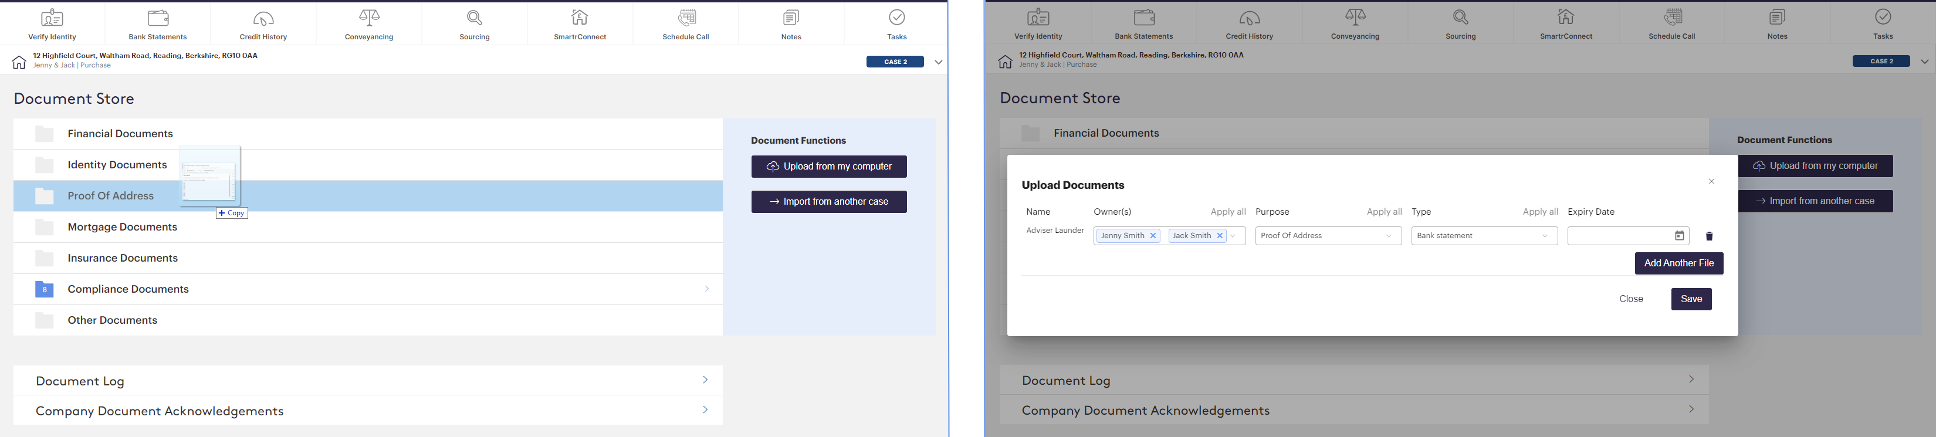1936x437 pixels.
Task: Open Bank Statements in left window toolbar
Action: (158, 24)
